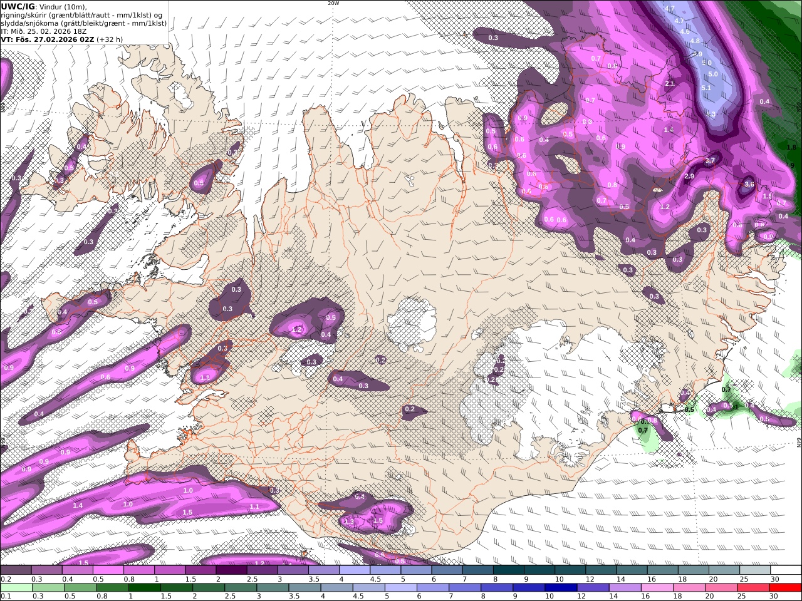Image resolution: width=802 pixels, height=601 pixels.
Task: Click the 30 label under upper scale
Action: click(774, 579)
